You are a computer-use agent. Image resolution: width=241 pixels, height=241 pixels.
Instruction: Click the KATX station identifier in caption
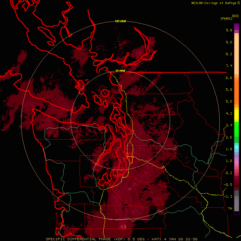157,239
